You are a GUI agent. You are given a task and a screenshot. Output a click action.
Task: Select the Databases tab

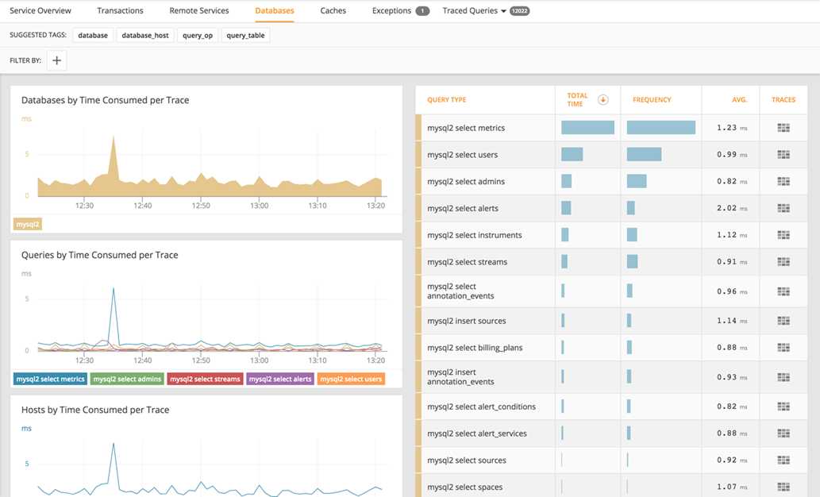coord(275,10)
